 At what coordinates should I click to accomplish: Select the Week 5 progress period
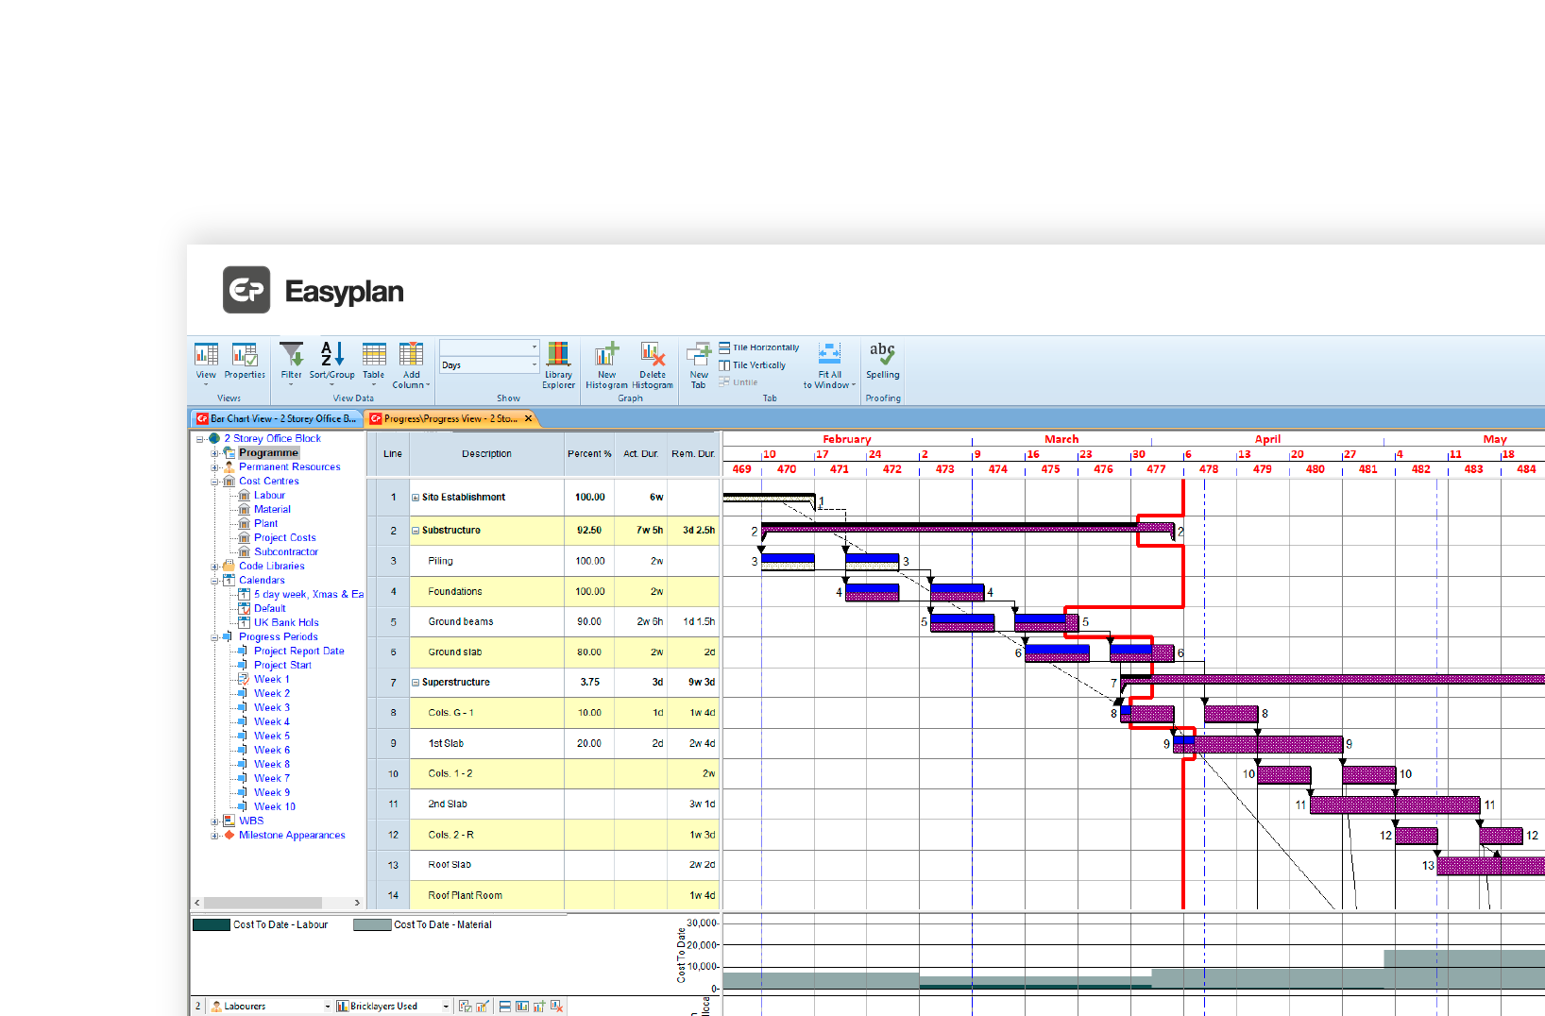[x=271, y=736]
